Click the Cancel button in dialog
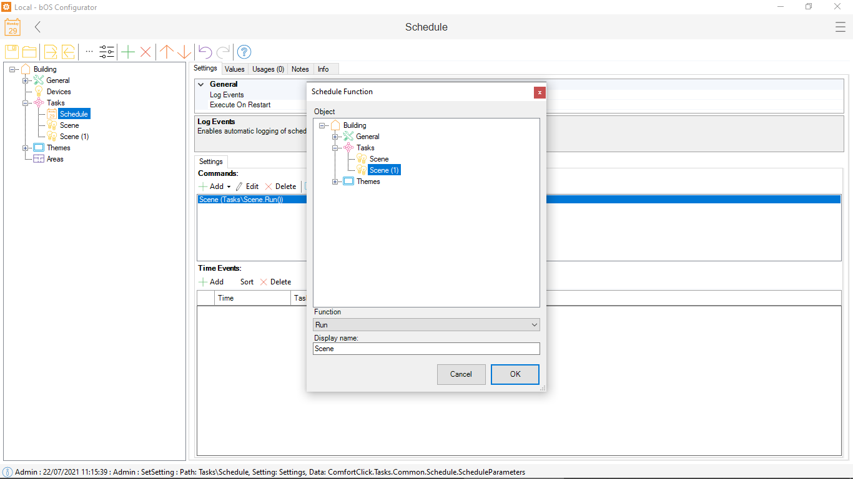Image resolution: width=853 pixels, height=479 pixels. coord(461,374)
